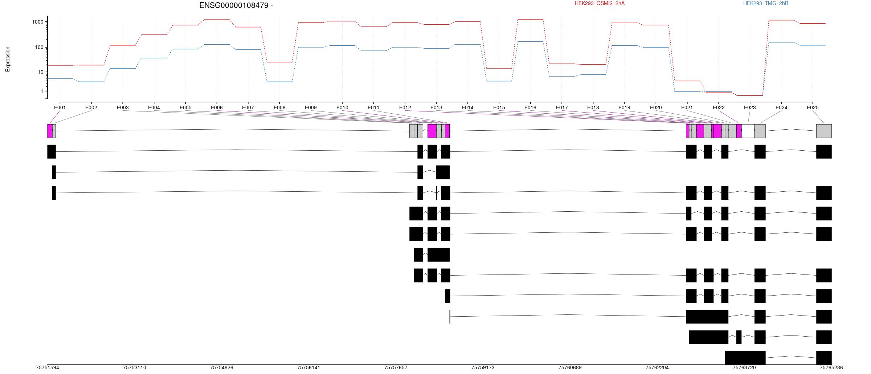Viewport: 871px width, 374px height.
Task: Click genomic coordinate 75756141
Action: (x=309, y=367)
